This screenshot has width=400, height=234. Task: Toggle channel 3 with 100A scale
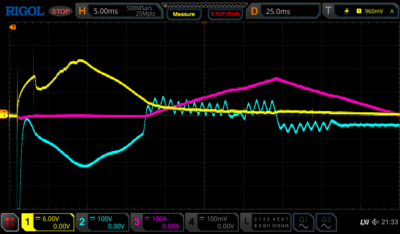coord(157,222)
